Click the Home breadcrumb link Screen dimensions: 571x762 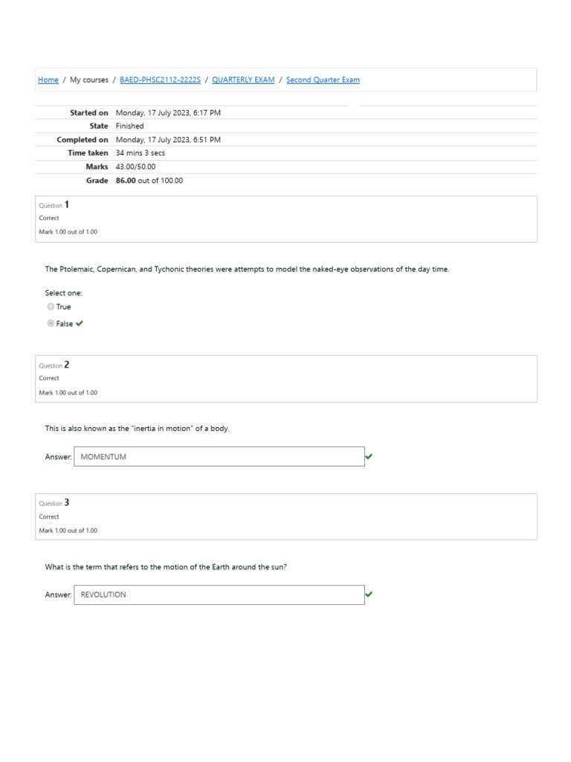tap(48, 80)
